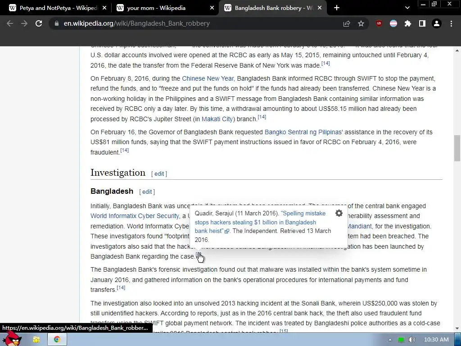Open the Mandiant link
Viewport: 461px width, 346px height.
(x=360, y=226)
